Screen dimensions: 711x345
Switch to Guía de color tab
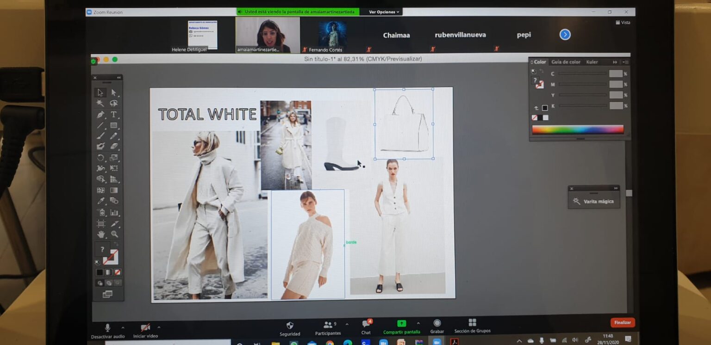(566, 62)
